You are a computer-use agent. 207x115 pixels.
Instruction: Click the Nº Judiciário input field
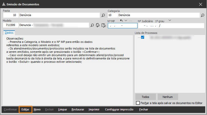[171, 25]
